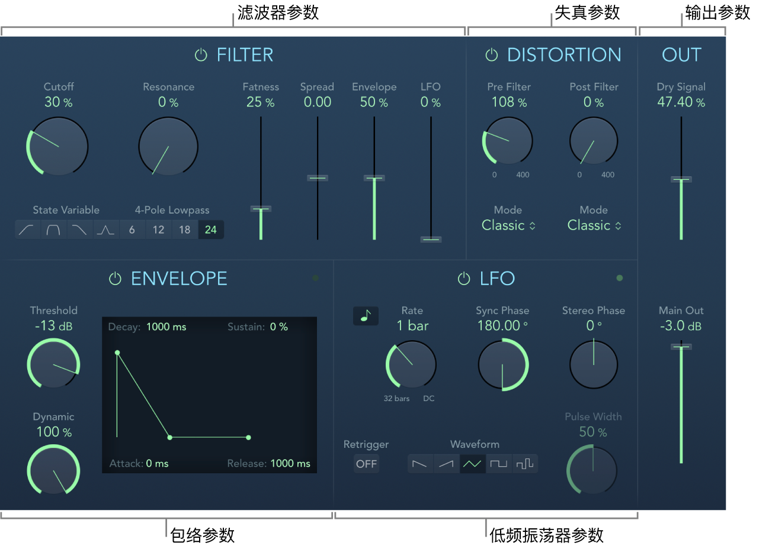The image size is (772, 549).
Task: Click the envelope Dynamic knob
Action: 53,470
